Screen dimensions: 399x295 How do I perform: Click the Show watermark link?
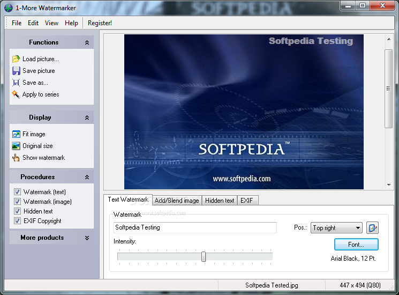point(43,158)
